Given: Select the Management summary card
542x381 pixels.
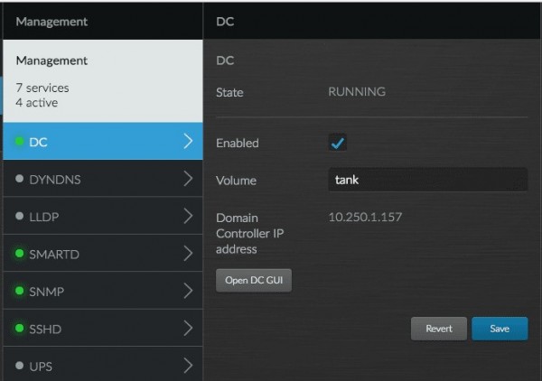Looking at the screenshot, I should tap(103, 81).
